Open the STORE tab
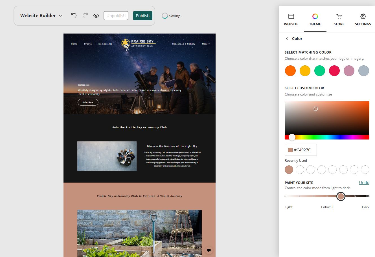375x257 pixels. coord(339,20)
